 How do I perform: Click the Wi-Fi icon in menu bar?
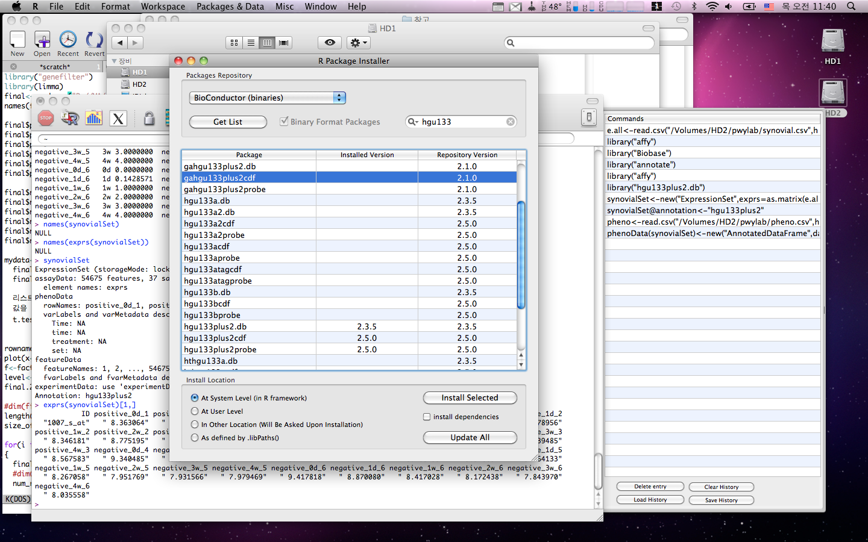tap(712, 6)
